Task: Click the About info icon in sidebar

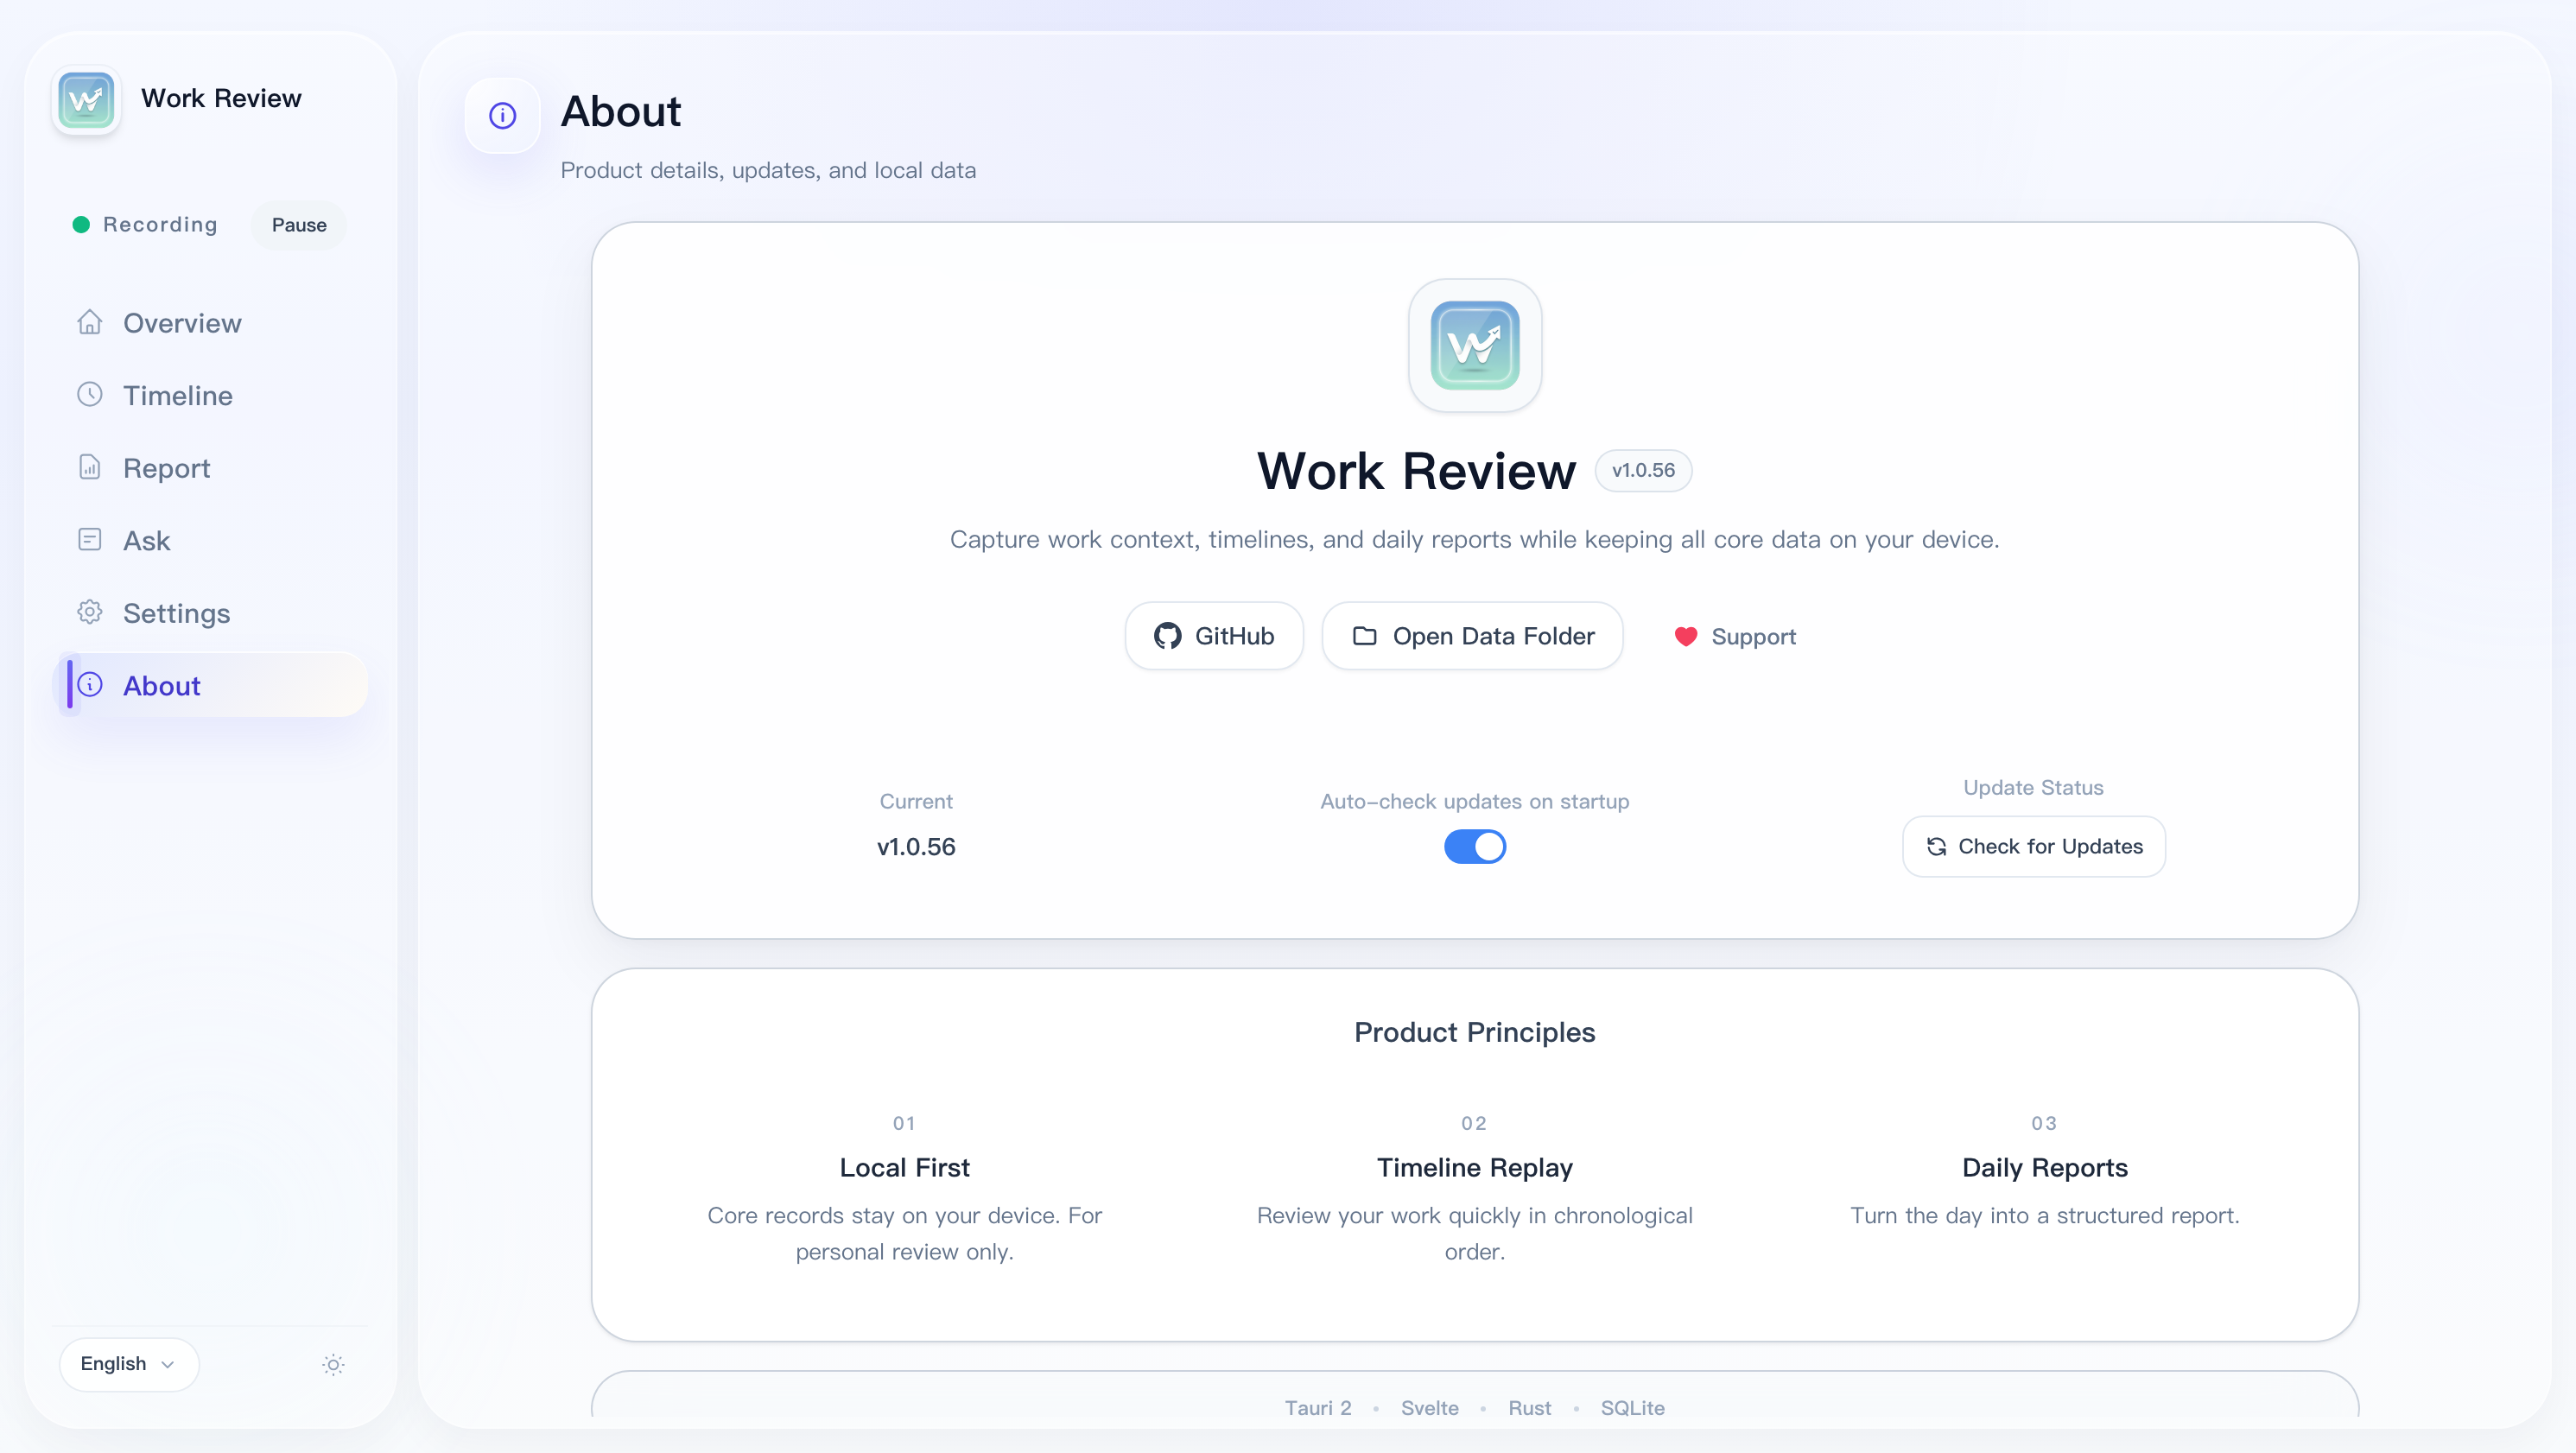Action: coord(90,685)
